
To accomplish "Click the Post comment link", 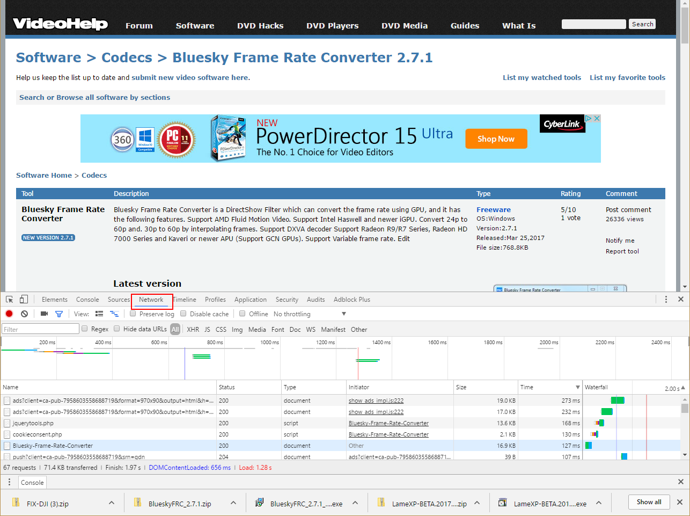I will (628, 209).
